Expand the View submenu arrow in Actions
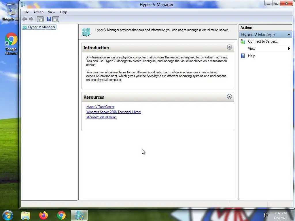The height and width of the screenshot is (221, 295). click(x=289, y=49)
